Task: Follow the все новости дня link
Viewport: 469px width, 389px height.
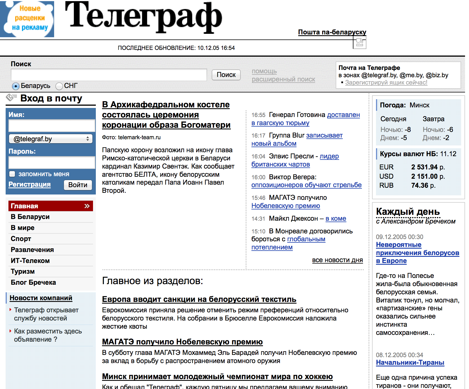Action: 337,260
